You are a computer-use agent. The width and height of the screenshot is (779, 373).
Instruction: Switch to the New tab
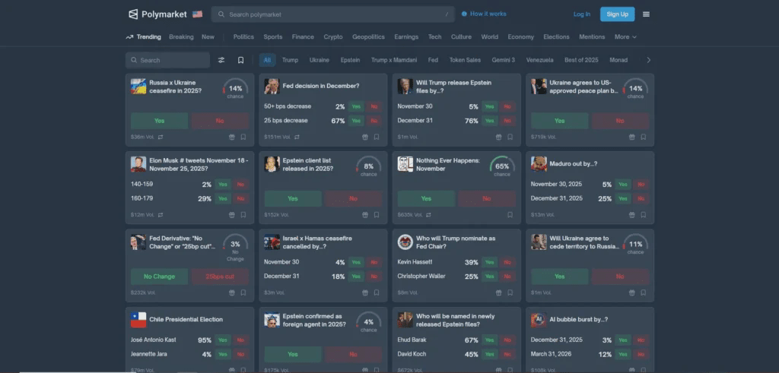click(208, 37)
